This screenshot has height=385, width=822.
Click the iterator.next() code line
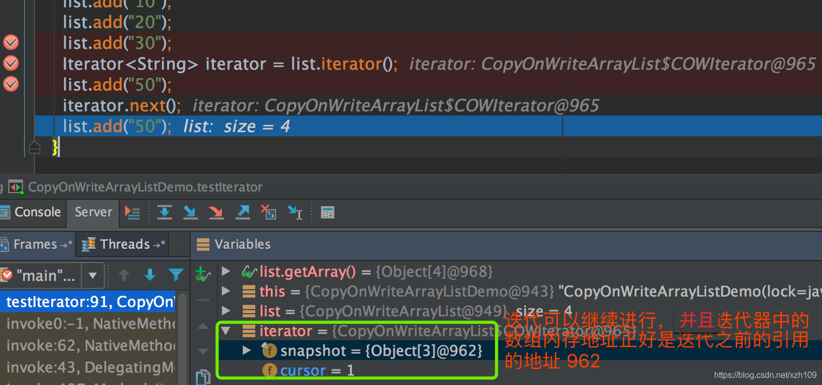(122, 105)
